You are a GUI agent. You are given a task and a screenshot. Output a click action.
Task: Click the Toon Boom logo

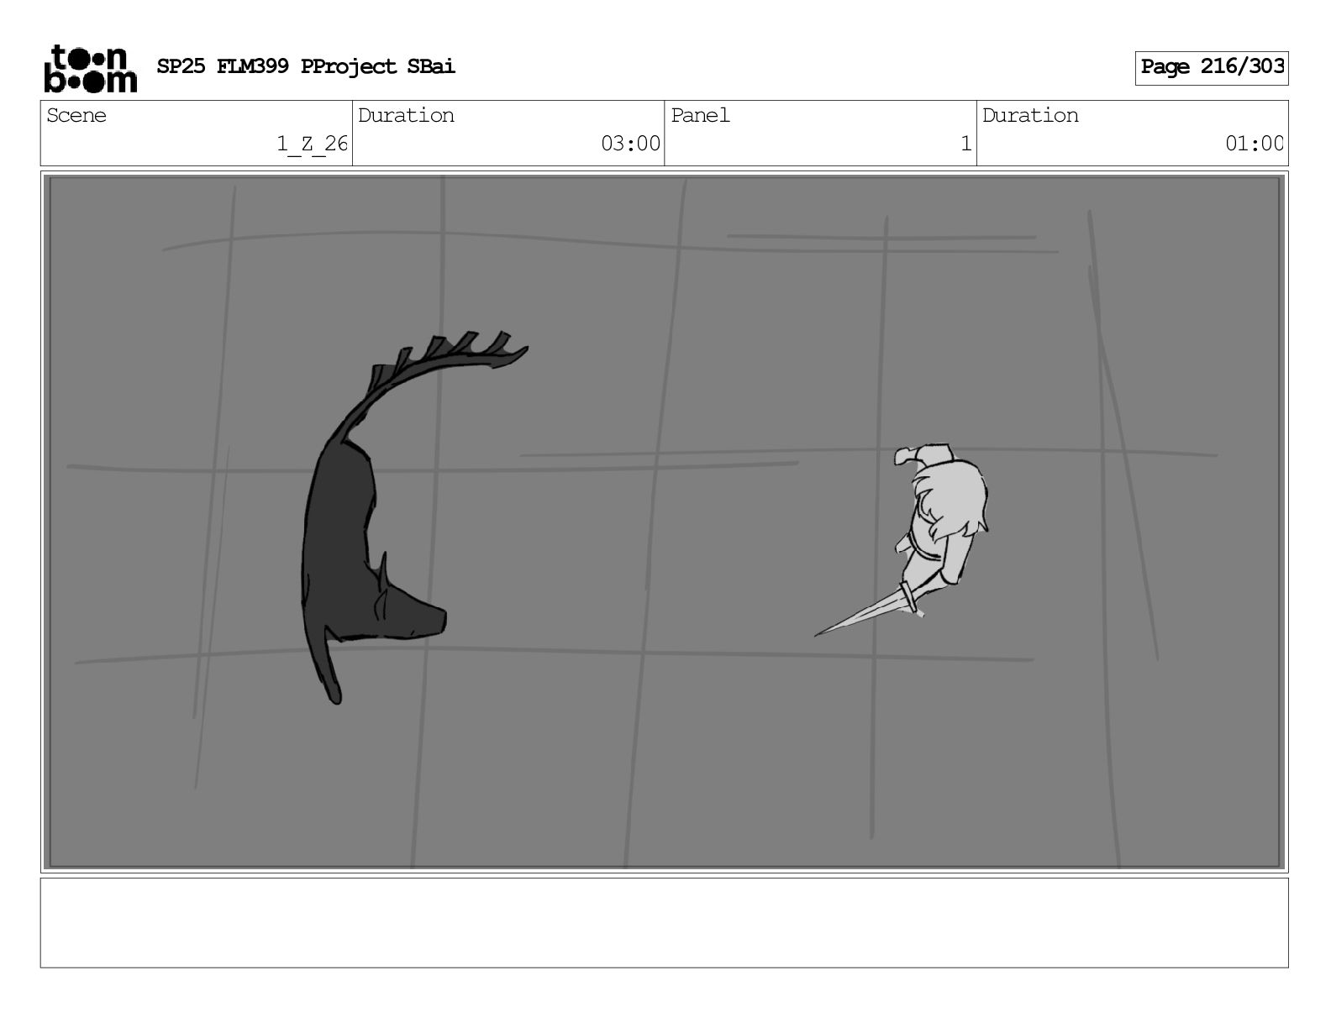(90, 68)
